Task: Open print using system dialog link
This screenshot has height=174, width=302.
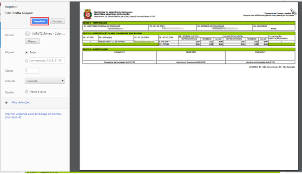Action: (34, 116)
